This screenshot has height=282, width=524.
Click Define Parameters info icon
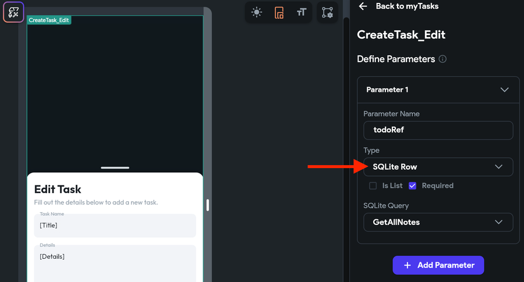442,59
